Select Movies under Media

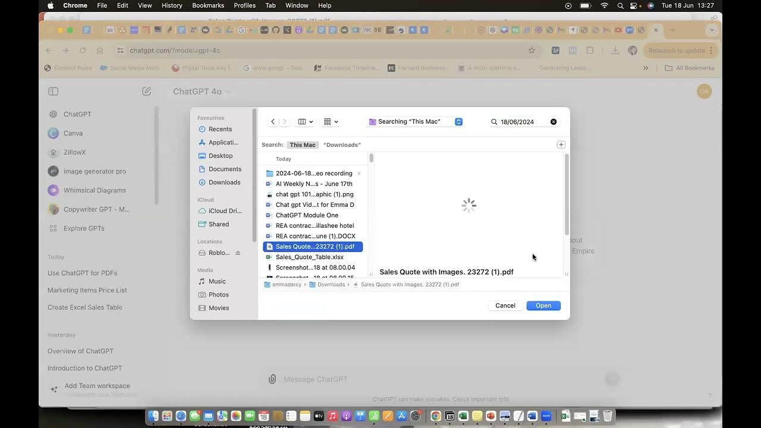tap(219, 308)
